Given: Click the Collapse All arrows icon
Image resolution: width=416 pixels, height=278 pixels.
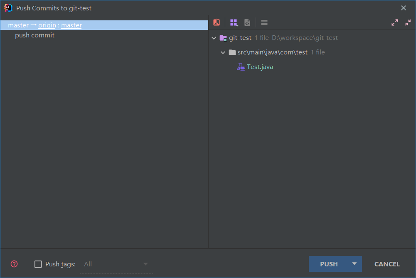Looking at the screenshot, I should (408, 22).
